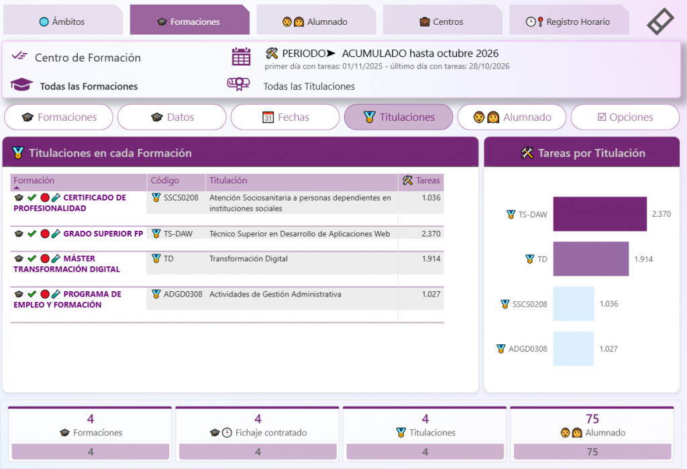The width and height of the screenshot is (687, 469).
Task: Click the Alumnado 75 summary card
Action: pos(592,434)
